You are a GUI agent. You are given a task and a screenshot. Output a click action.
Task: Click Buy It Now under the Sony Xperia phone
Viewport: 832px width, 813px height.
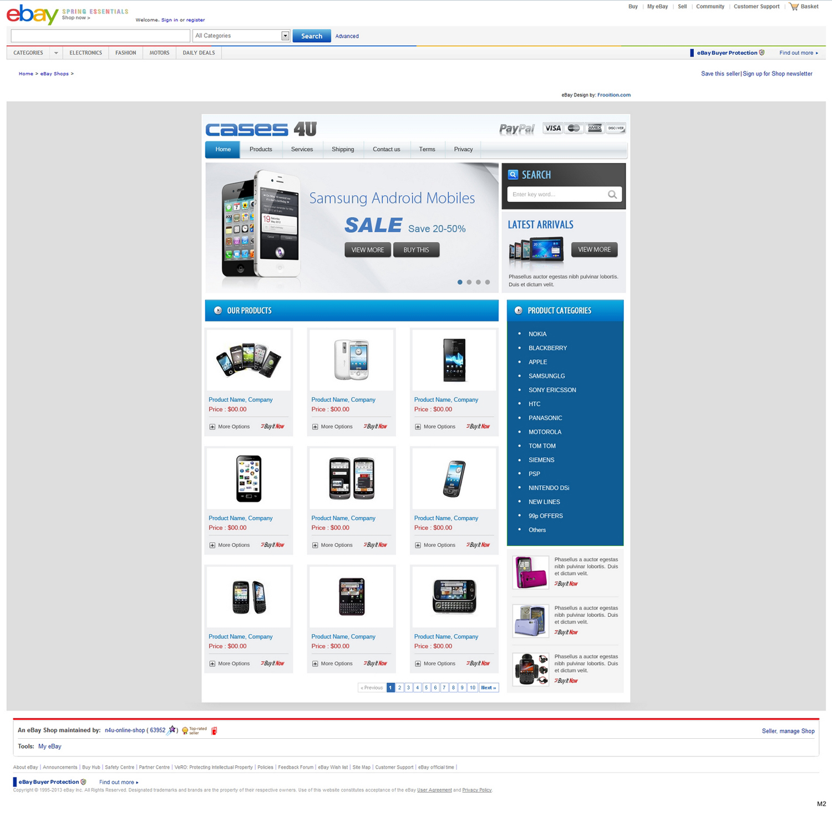tap(478, 427)
